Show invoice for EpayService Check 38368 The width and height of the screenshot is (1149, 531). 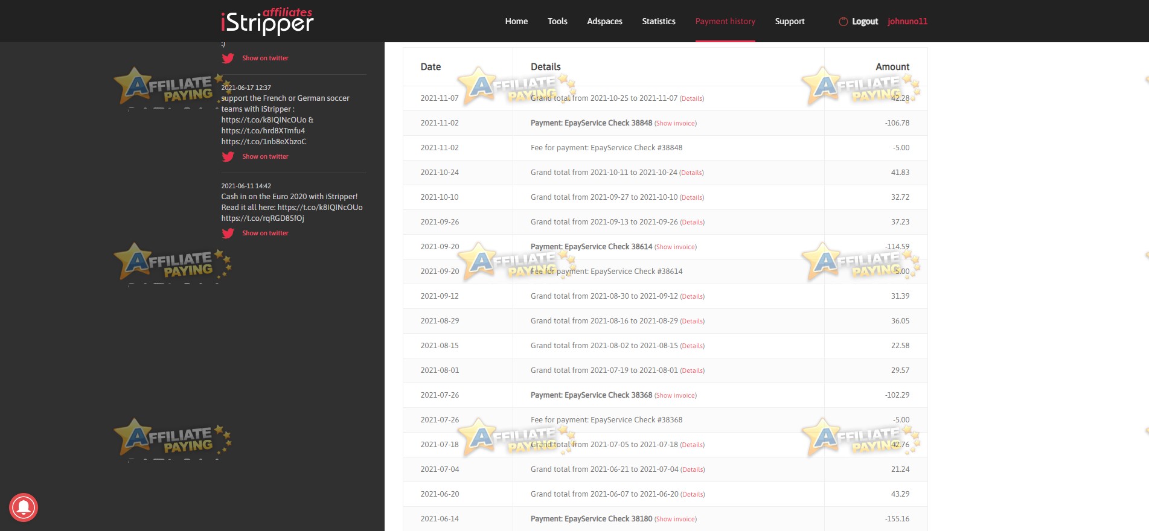coord(676,395)
